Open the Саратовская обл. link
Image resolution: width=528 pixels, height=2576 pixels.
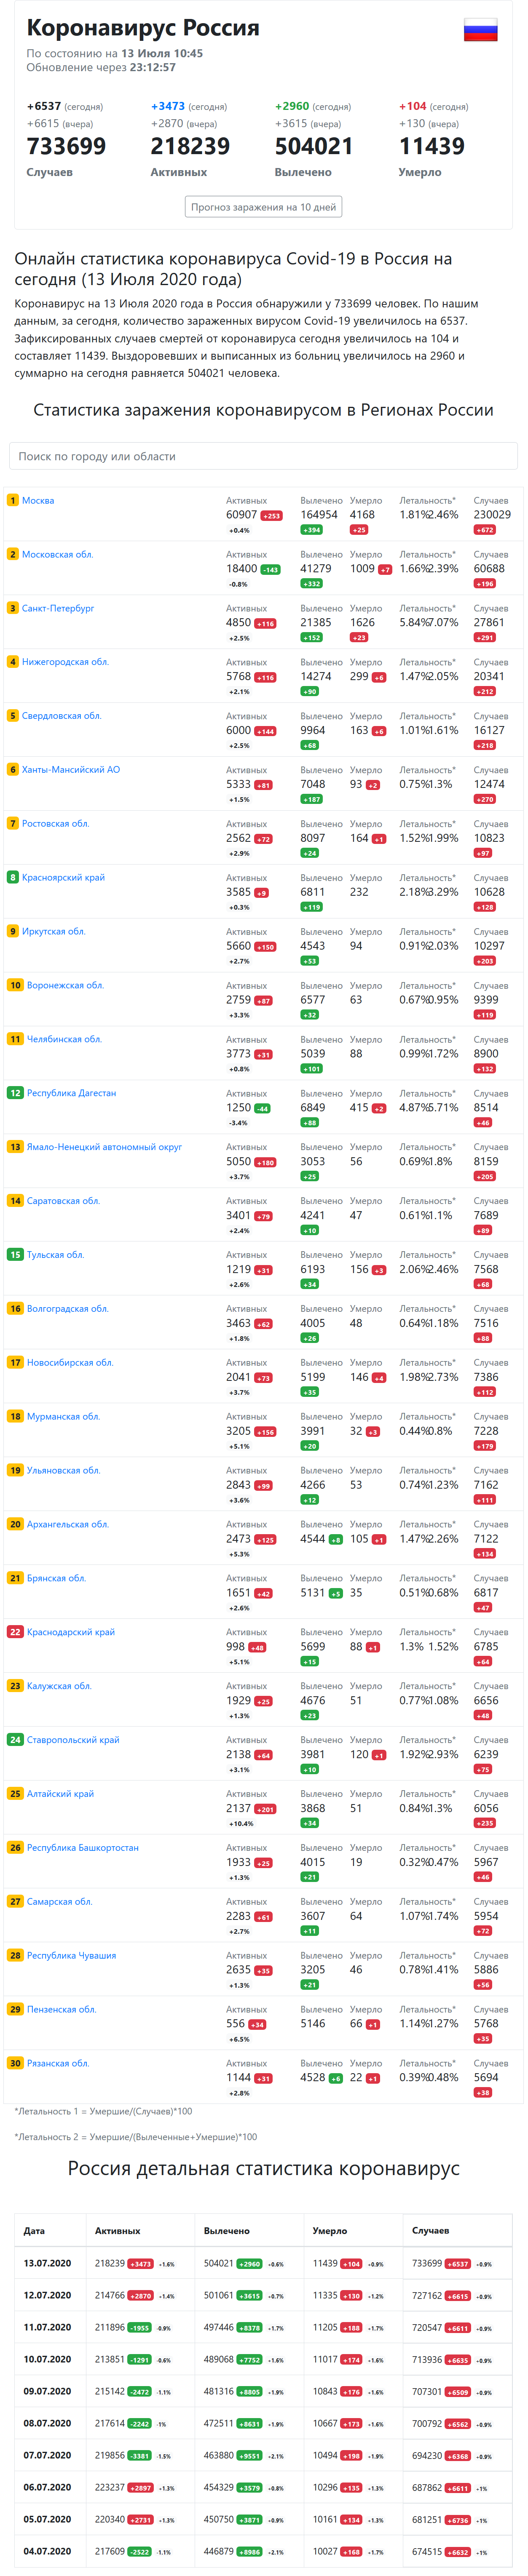pyautogui.click(x=63, y=1201)
